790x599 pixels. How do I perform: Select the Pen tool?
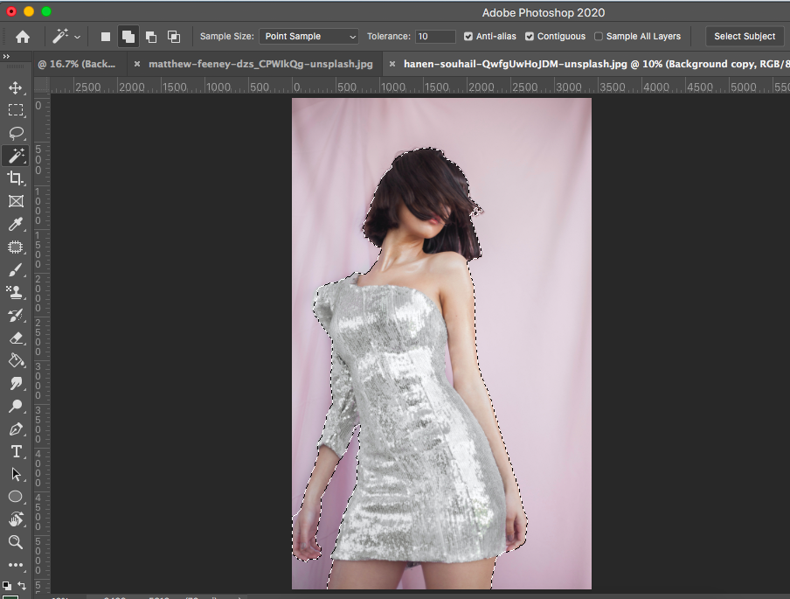pyautogui.click(x=16, y=428)
